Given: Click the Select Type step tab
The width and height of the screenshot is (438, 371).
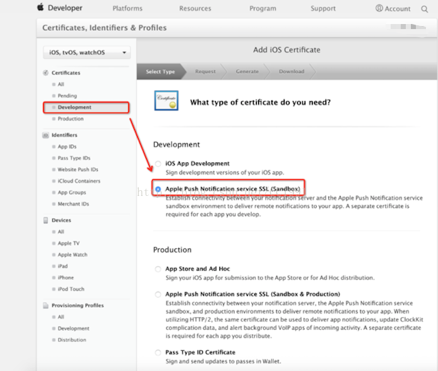Looking at the screenshot, I should [x=160, y=71].
